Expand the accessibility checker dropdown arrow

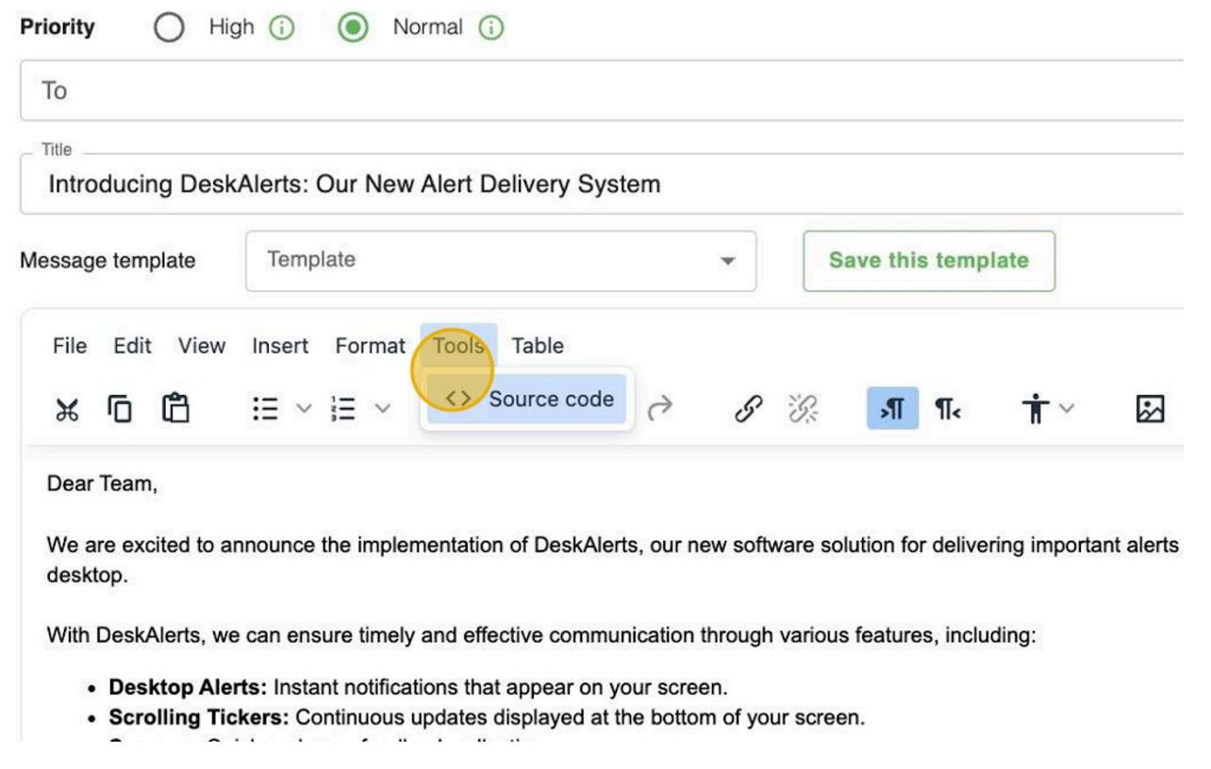coord(1067,408)
